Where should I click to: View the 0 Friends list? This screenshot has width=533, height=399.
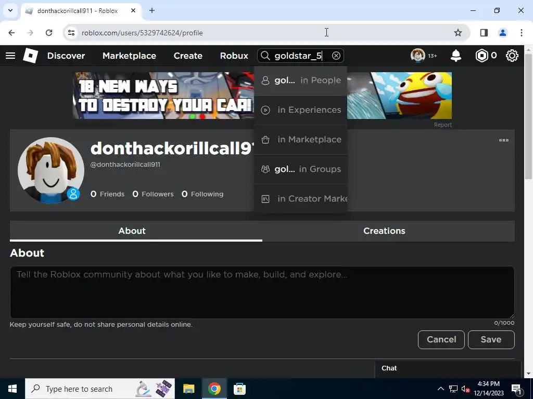click(x=107, y=194)
